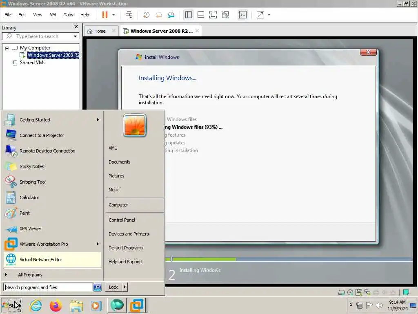Image resolution: width=418 pixels, height=314 pixels.
Task: Select Shared VMs in the library
Action: (33, 63)
